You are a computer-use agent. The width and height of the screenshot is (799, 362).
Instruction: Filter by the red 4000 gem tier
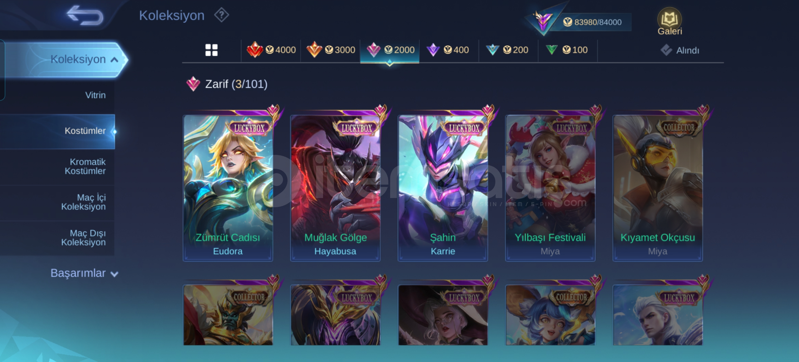point(271,50)
